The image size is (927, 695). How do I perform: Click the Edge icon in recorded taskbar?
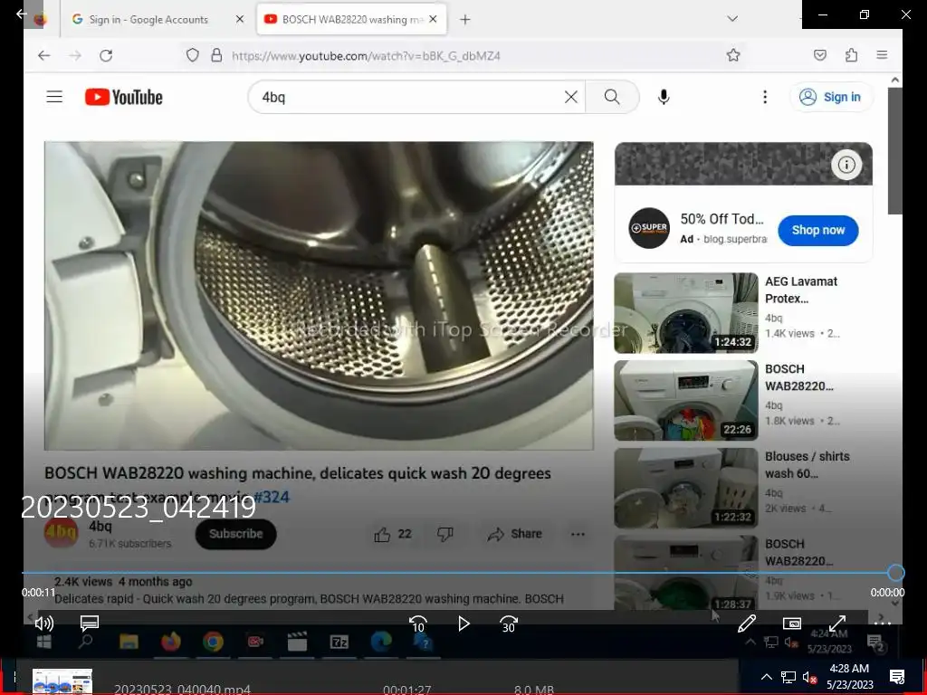381,642
